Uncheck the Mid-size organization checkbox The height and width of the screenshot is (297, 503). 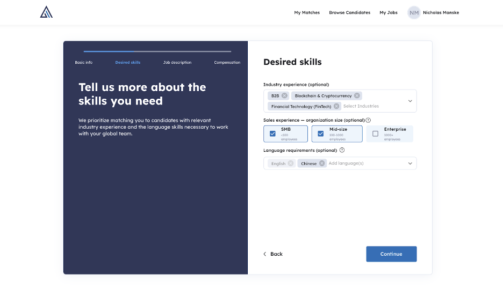(x=321, y=133)
